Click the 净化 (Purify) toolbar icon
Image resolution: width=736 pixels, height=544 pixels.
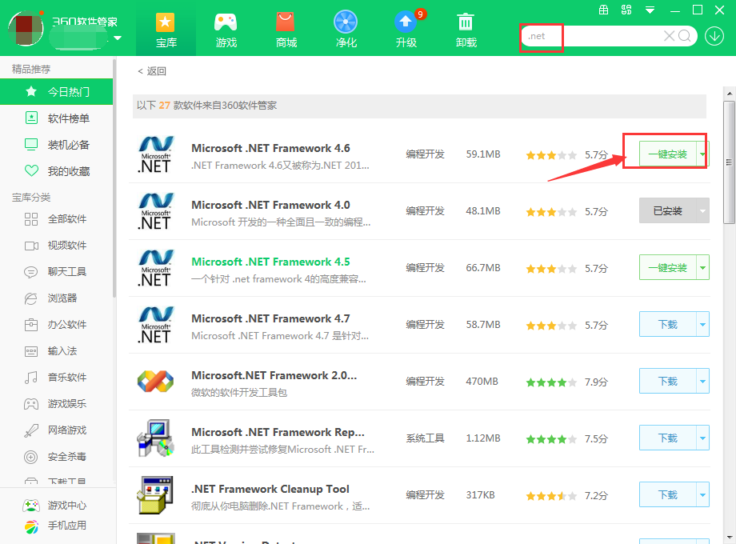[346, 29]
